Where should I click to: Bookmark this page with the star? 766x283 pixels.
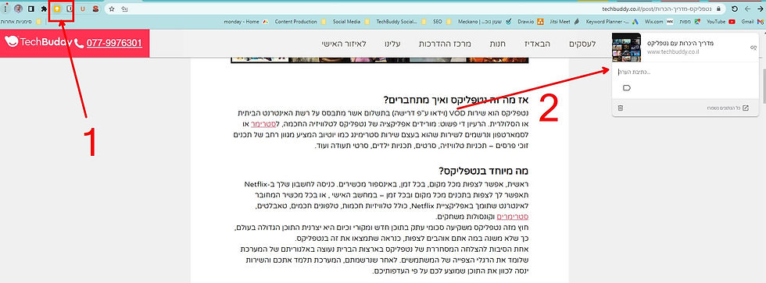point(112,9)
